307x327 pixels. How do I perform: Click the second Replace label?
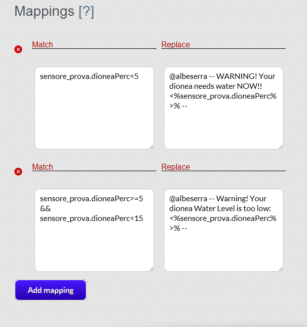[176, 167]
